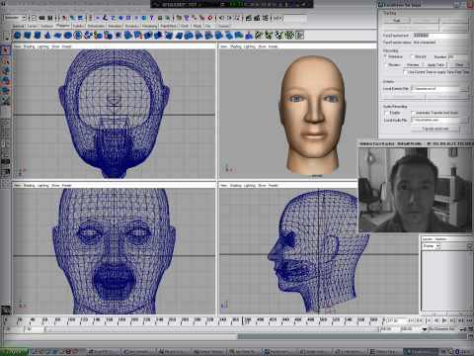This screenshot has width=474, height=356.
Task: Switch to the General shelf tab
Action: pos(19,26)
